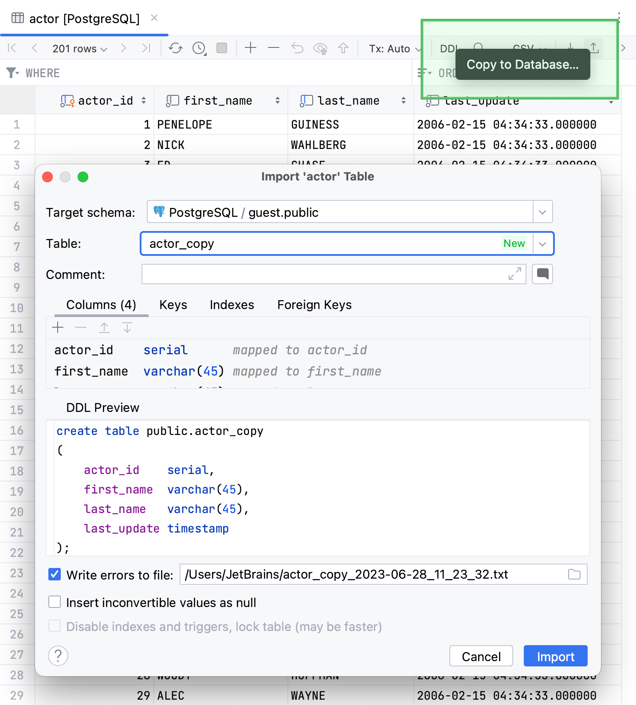This screenshot has width=636, height=705.
Task: Jump to the last page of rows
Action: point(146,48)
